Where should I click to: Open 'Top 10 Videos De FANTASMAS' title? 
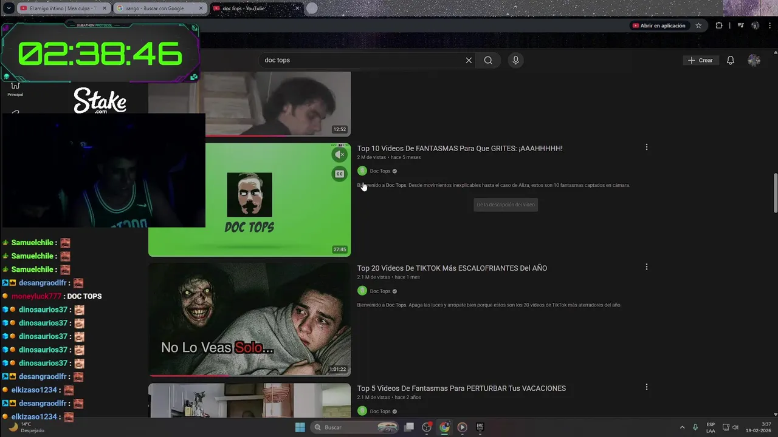click(460, 148)
